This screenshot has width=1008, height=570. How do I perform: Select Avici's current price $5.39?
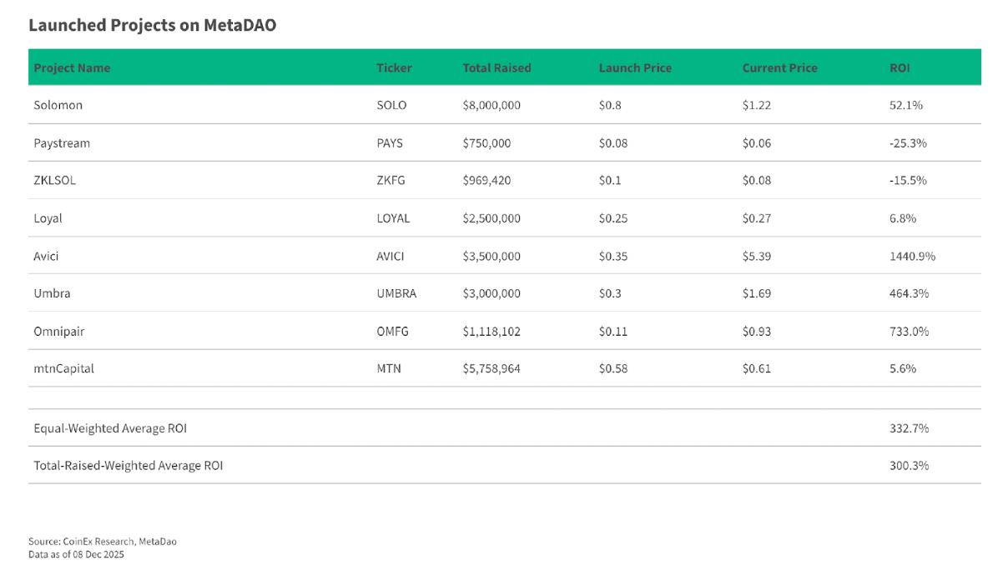(757, 256)
